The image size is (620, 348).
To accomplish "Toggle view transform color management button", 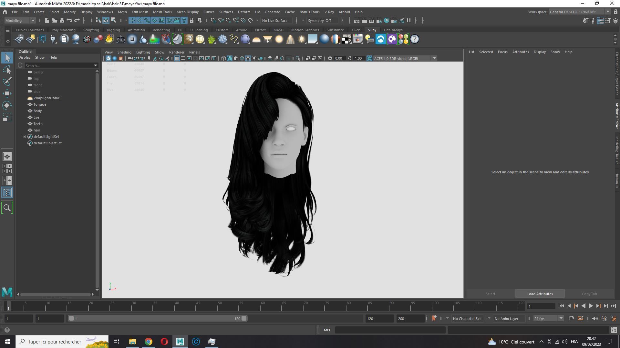I will pyautogui.click(x=369, y=58).
